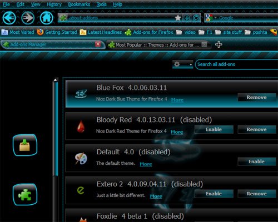Enable the Default theme
The image size is (278, 222).
click(256, 162)
